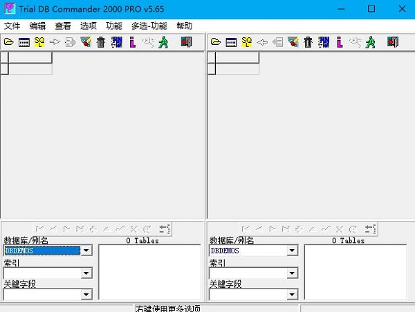The height and width of the screenshot is (312, 415).
Task: Click table grid icon in right toolbar
Action: [231, 42]
